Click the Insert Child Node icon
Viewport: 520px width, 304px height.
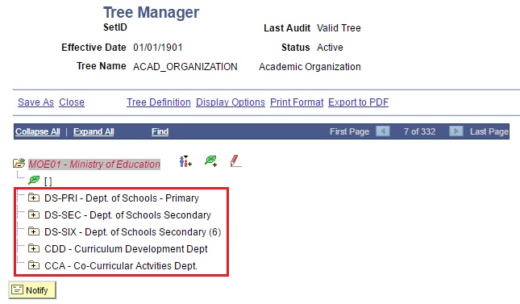click(185, 161)
